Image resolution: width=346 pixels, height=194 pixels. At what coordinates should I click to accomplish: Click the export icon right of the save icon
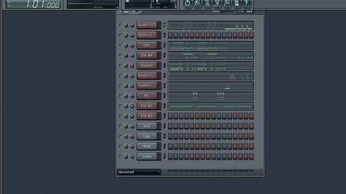click(x=207, y=3)
